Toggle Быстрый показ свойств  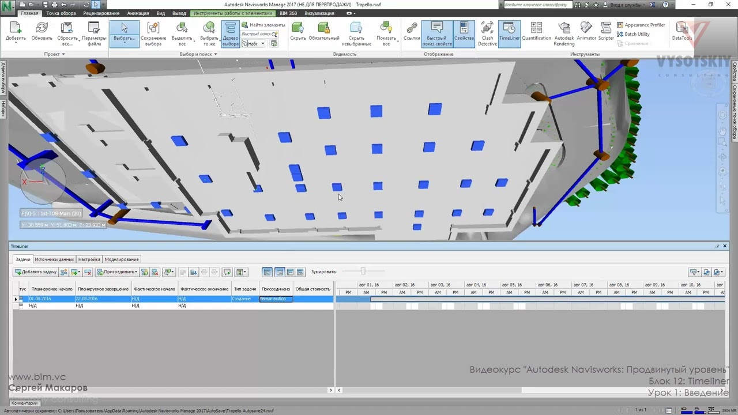[436, 34]
